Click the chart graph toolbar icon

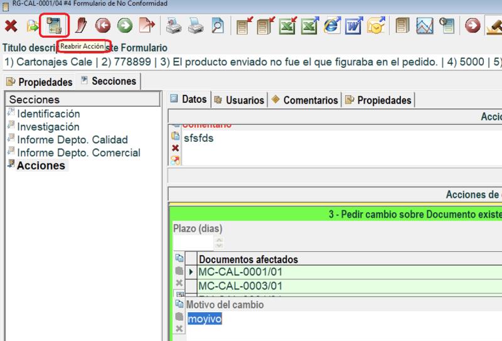pos(425,26)
